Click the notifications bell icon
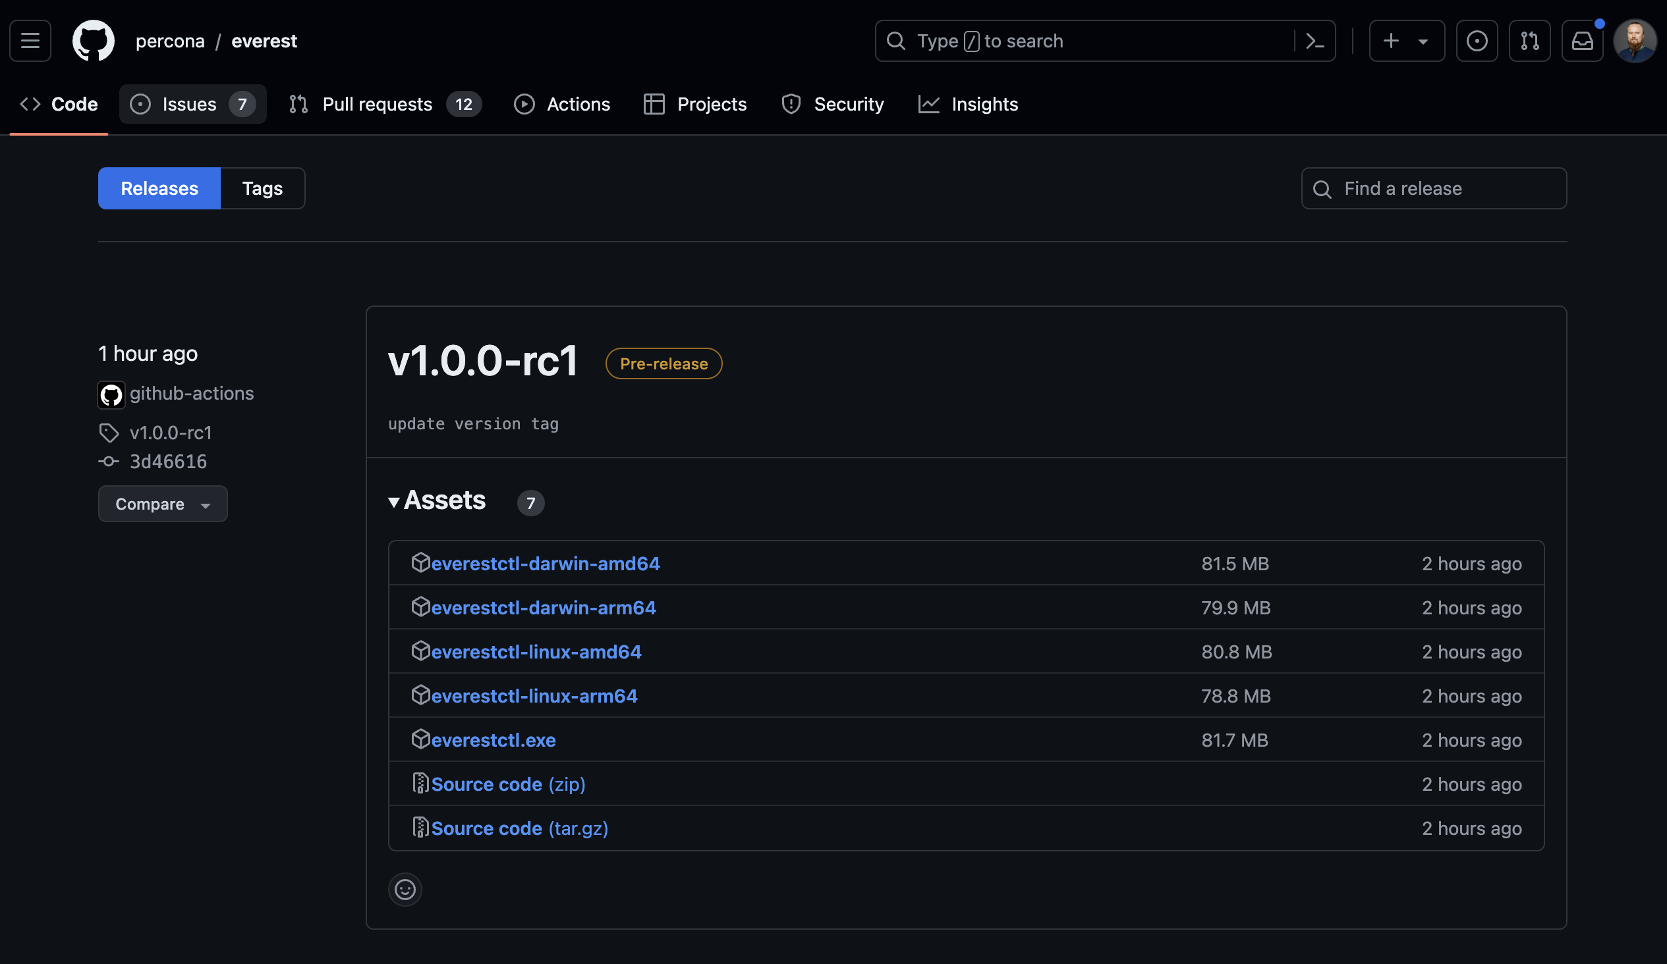 click(x=1582, y=40)
